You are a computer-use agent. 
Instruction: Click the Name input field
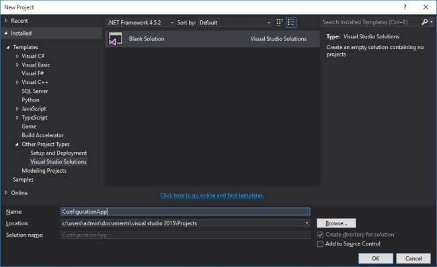pos(186,212)
